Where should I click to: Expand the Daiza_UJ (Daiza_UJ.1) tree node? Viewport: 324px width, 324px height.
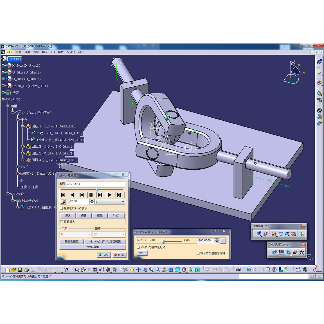(3, 85)
